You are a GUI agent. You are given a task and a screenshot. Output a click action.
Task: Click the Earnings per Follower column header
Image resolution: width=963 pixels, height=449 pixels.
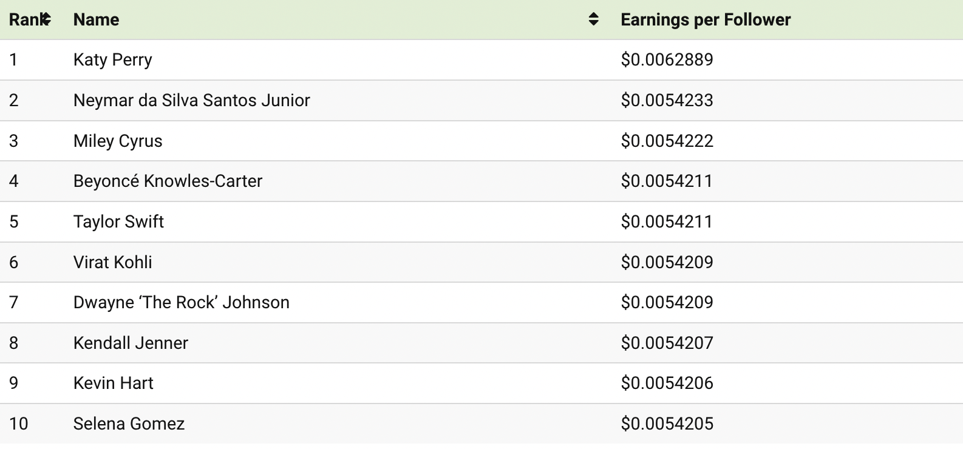coord(705,20)
